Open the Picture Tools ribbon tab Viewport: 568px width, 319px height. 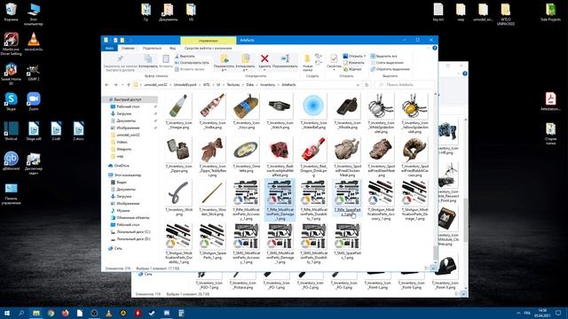point(208,48)
